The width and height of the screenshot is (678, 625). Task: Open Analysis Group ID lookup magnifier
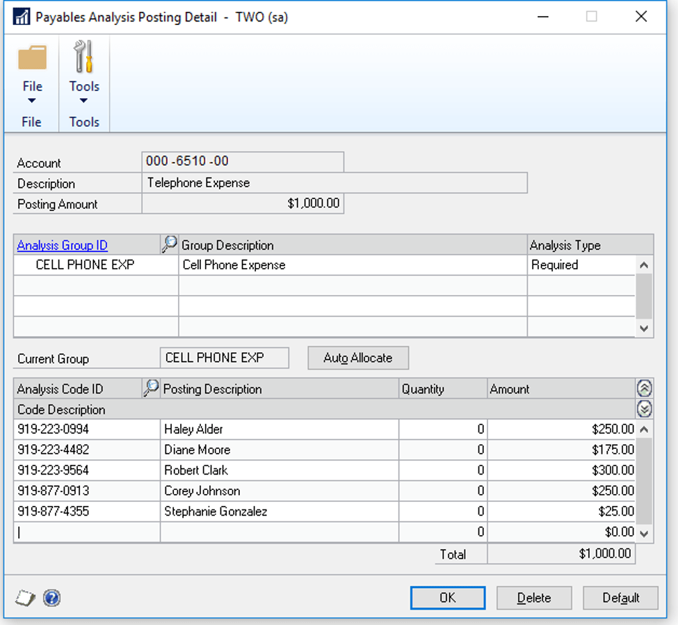click(169, 244)
